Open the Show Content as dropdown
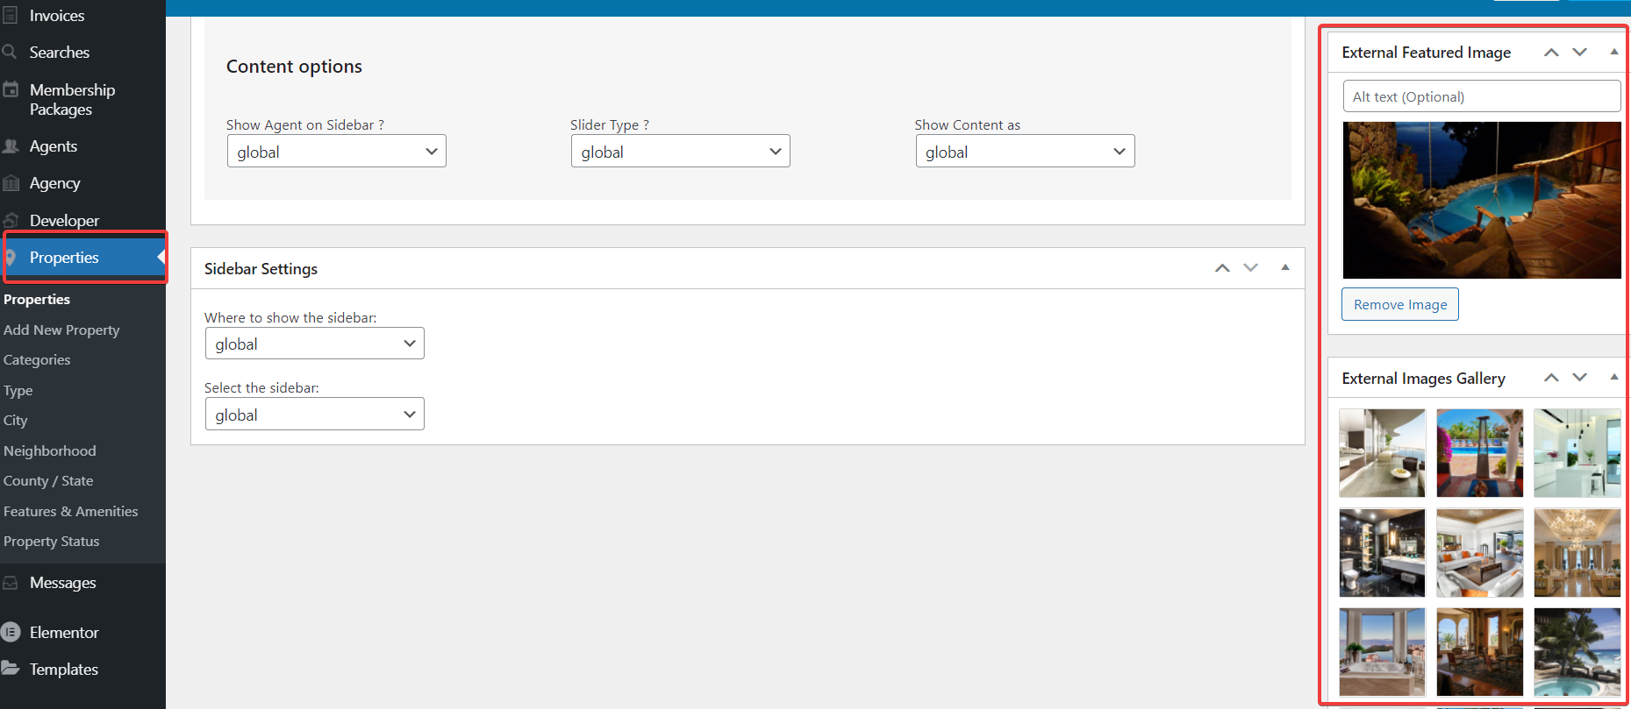The width and height of the screenshot is (1631, 709). click(1025, 151)
